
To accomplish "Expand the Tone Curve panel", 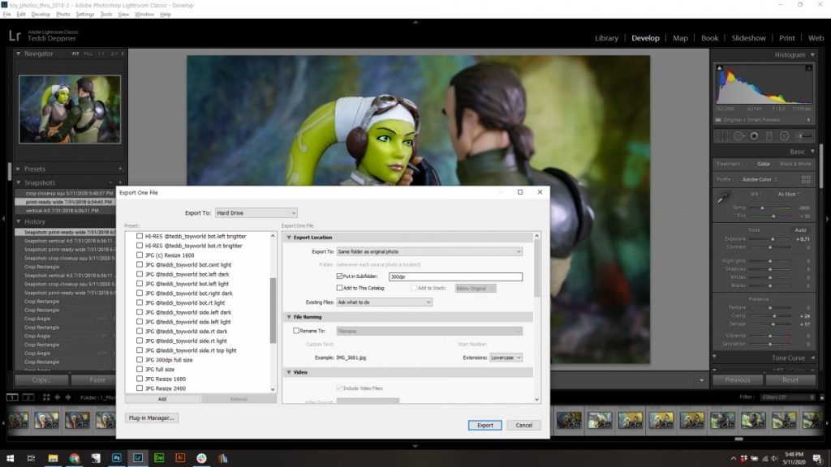I will tap(813, 358).
